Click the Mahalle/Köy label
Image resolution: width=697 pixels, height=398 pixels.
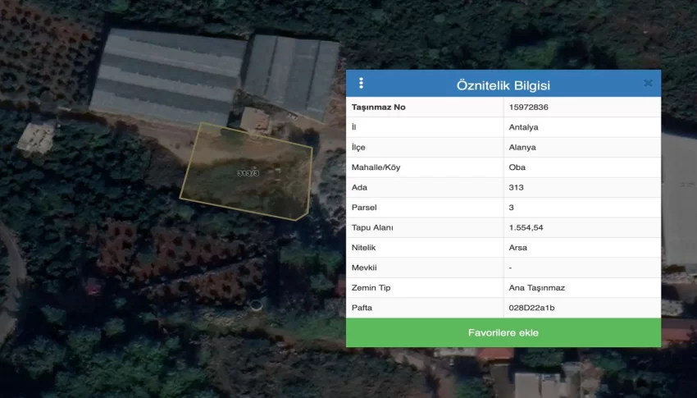[376, 167]
